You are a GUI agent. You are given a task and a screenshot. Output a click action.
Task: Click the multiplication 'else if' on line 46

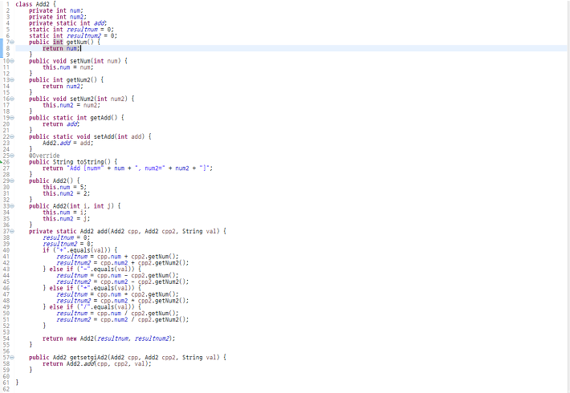coord(92,288)
